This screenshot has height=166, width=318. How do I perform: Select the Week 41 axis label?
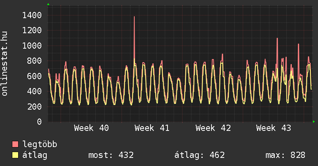[152, 128]
